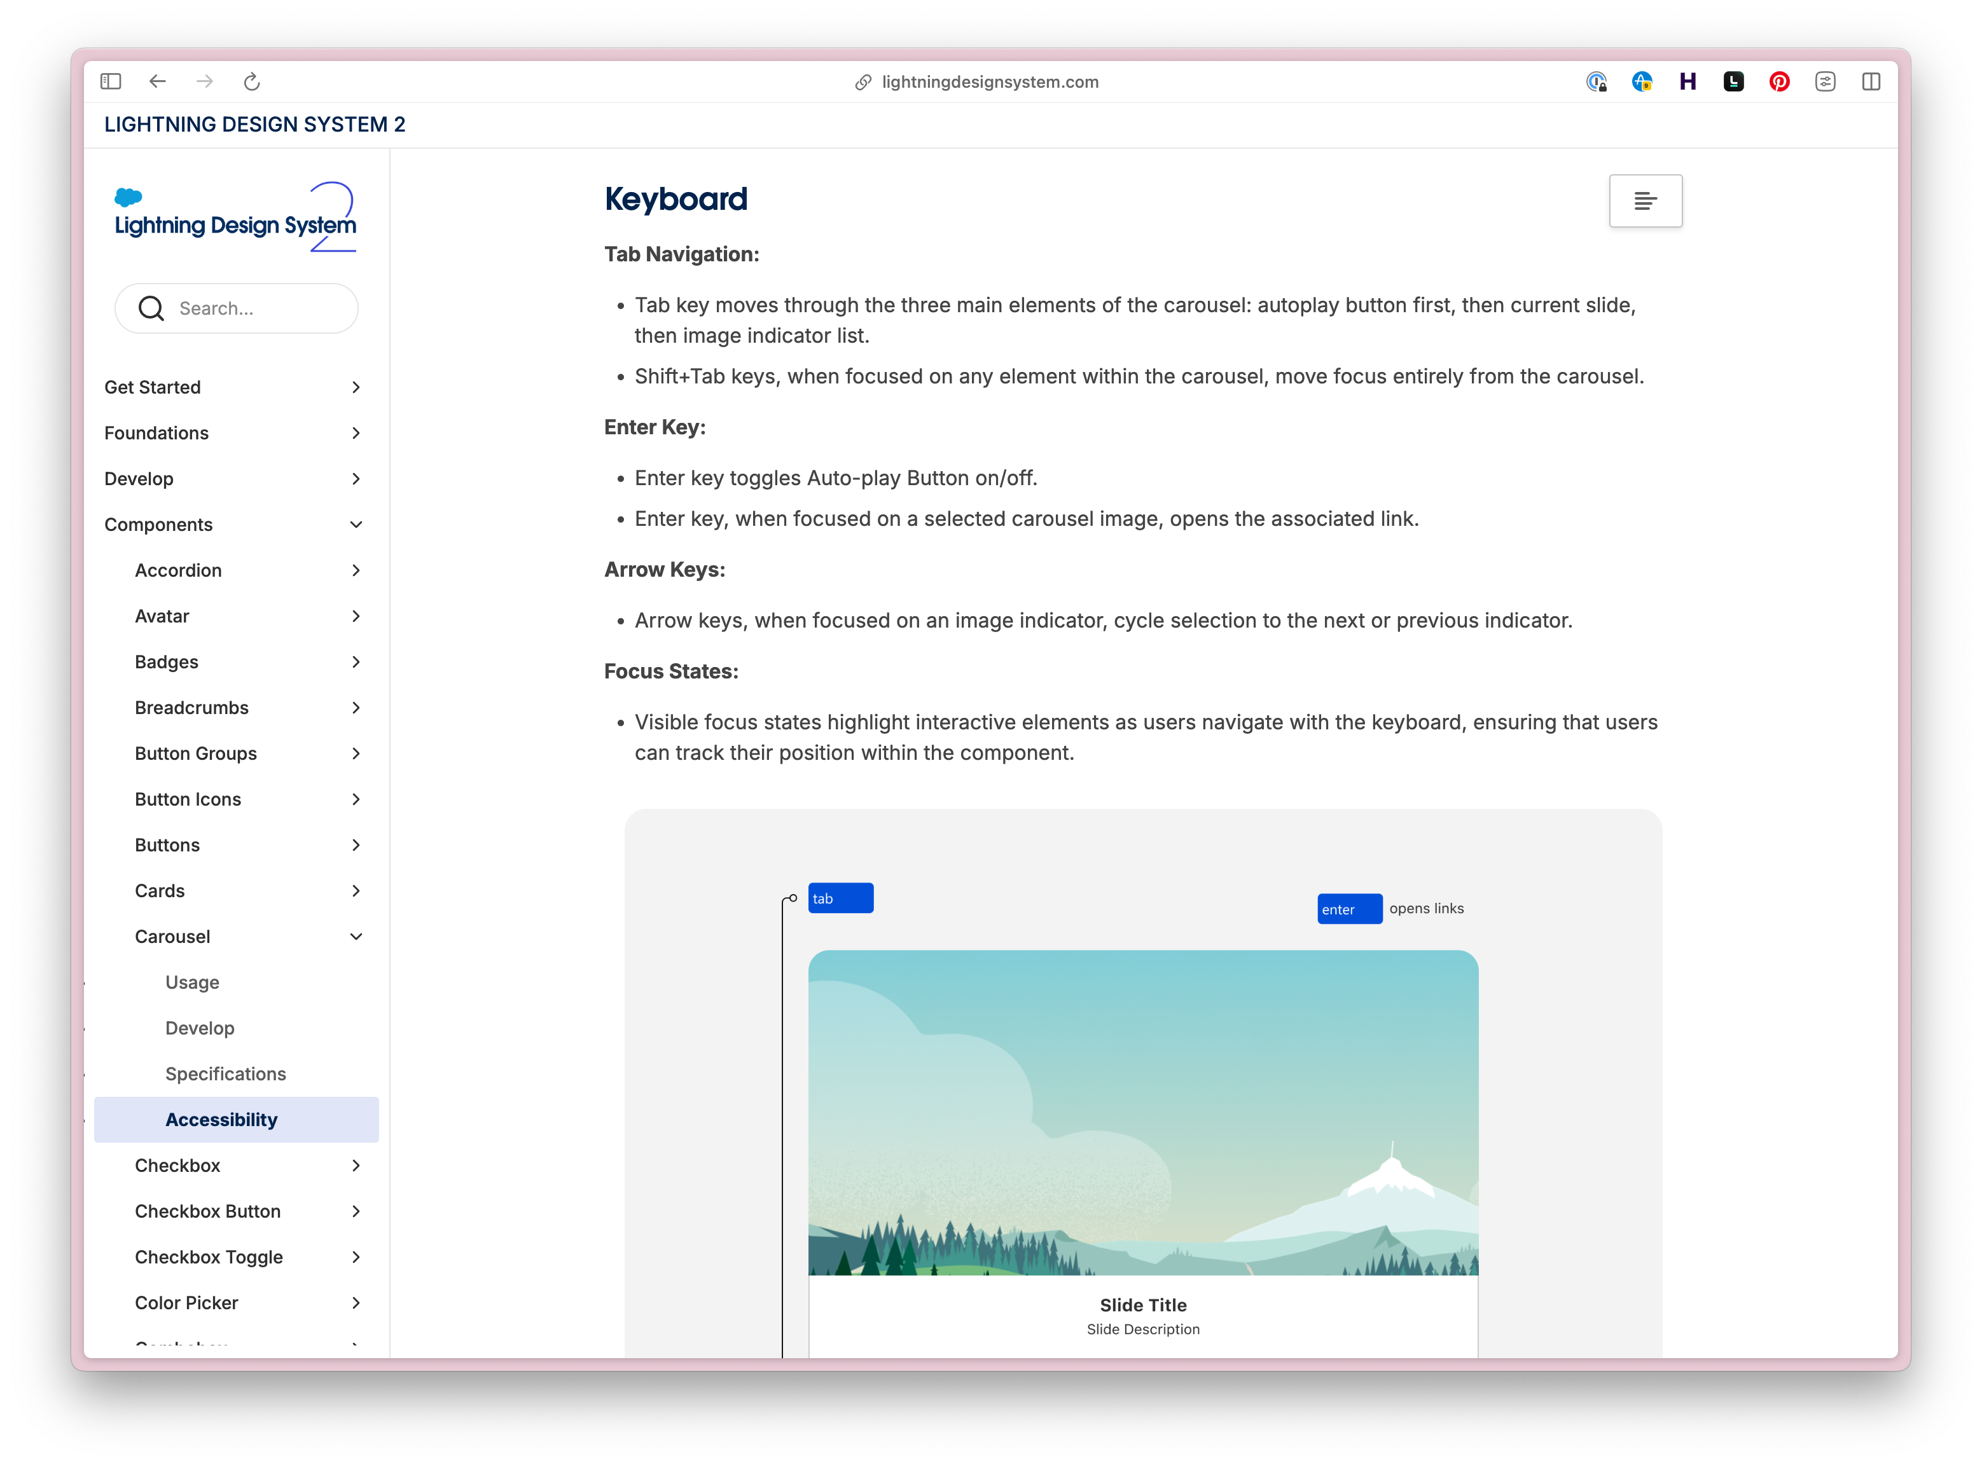
Task: Open Carousel Develop sub-page
Action: point(200,1029)
